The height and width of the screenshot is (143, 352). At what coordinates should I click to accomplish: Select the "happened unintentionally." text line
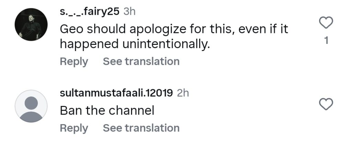[135, 44]
